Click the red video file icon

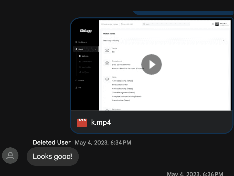(x=82, y=123)
